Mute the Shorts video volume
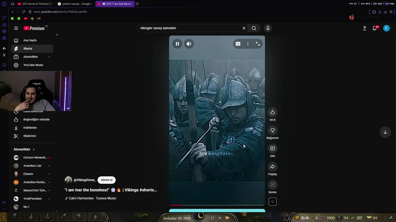 coord(189,44)
